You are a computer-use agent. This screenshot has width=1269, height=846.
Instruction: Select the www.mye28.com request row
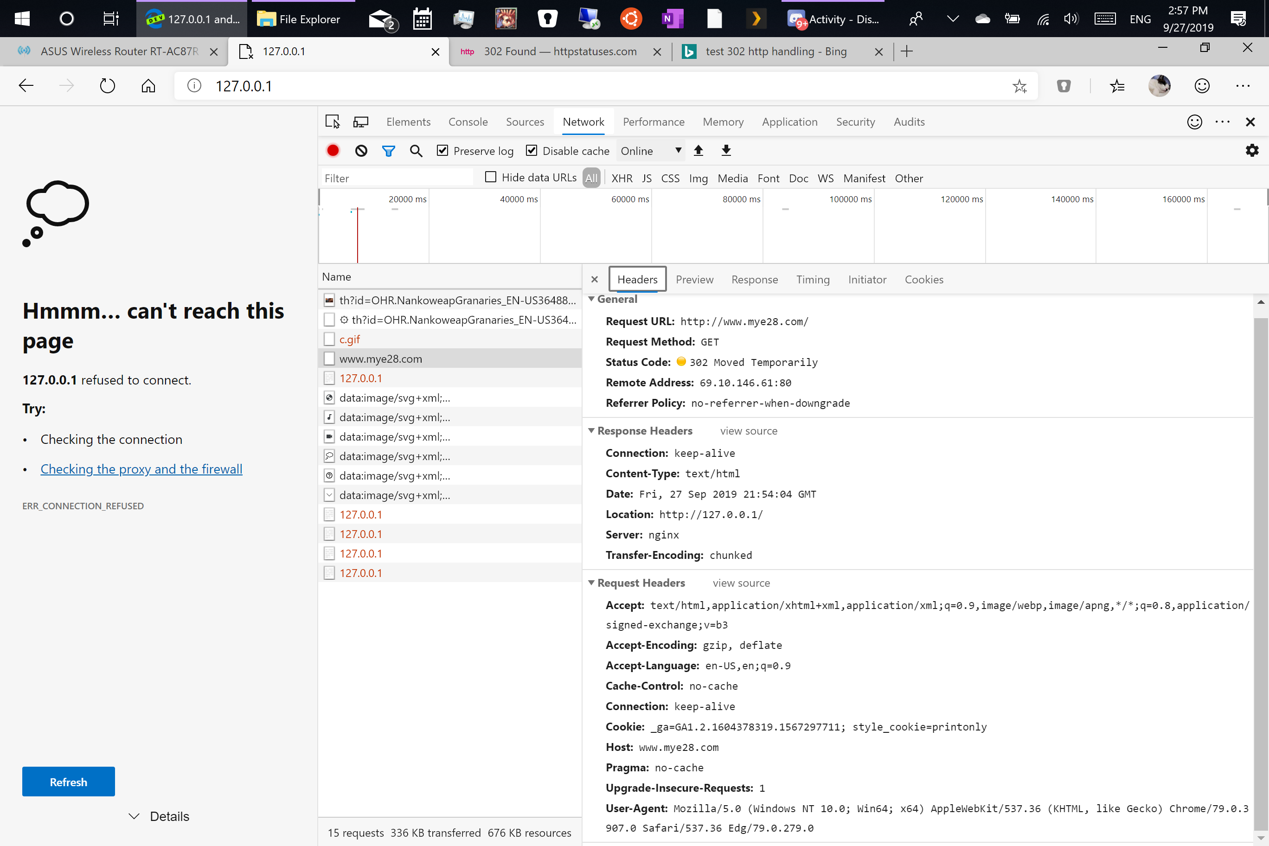tap(450, 359)
